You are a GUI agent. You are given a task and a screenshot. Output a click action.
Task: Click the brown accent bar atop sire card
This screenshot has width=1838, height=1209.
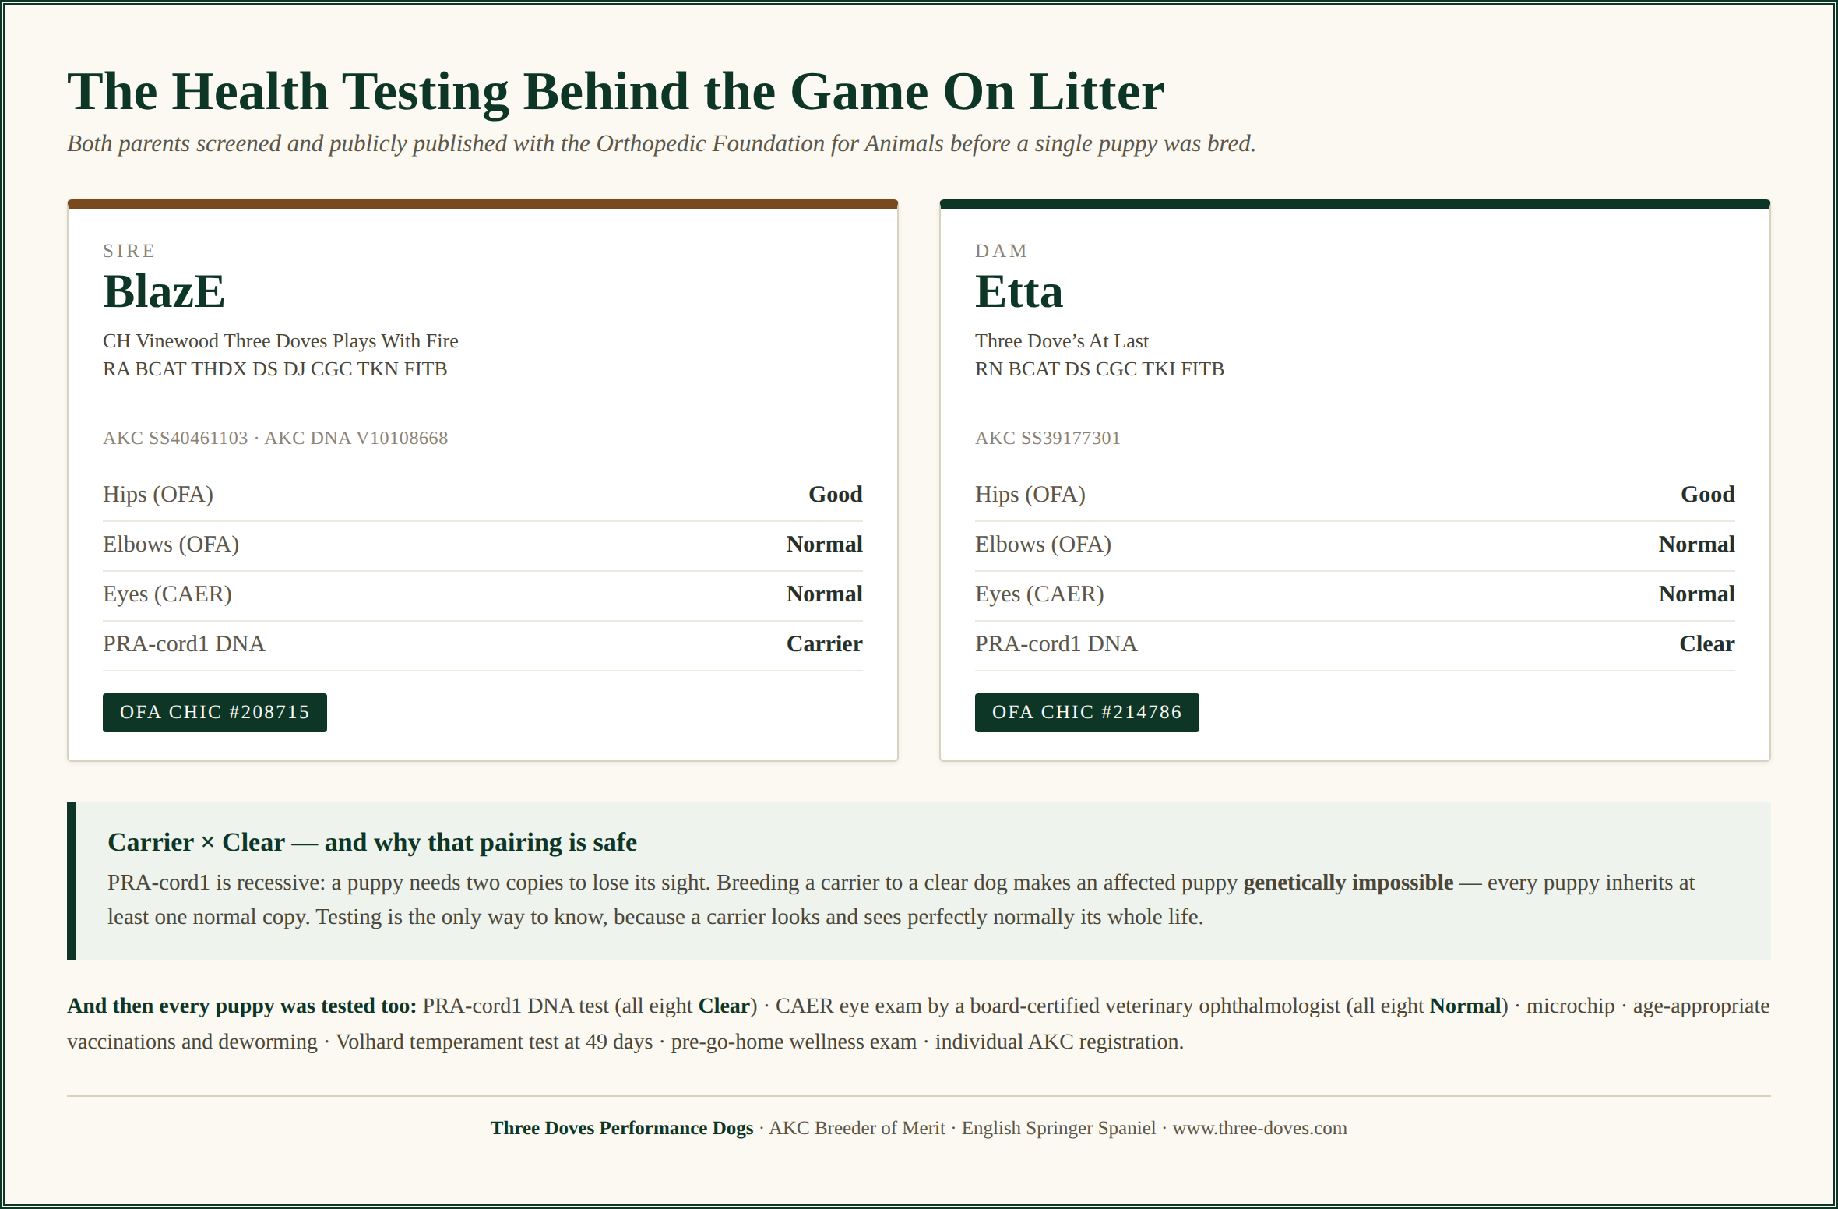[483, 204]
